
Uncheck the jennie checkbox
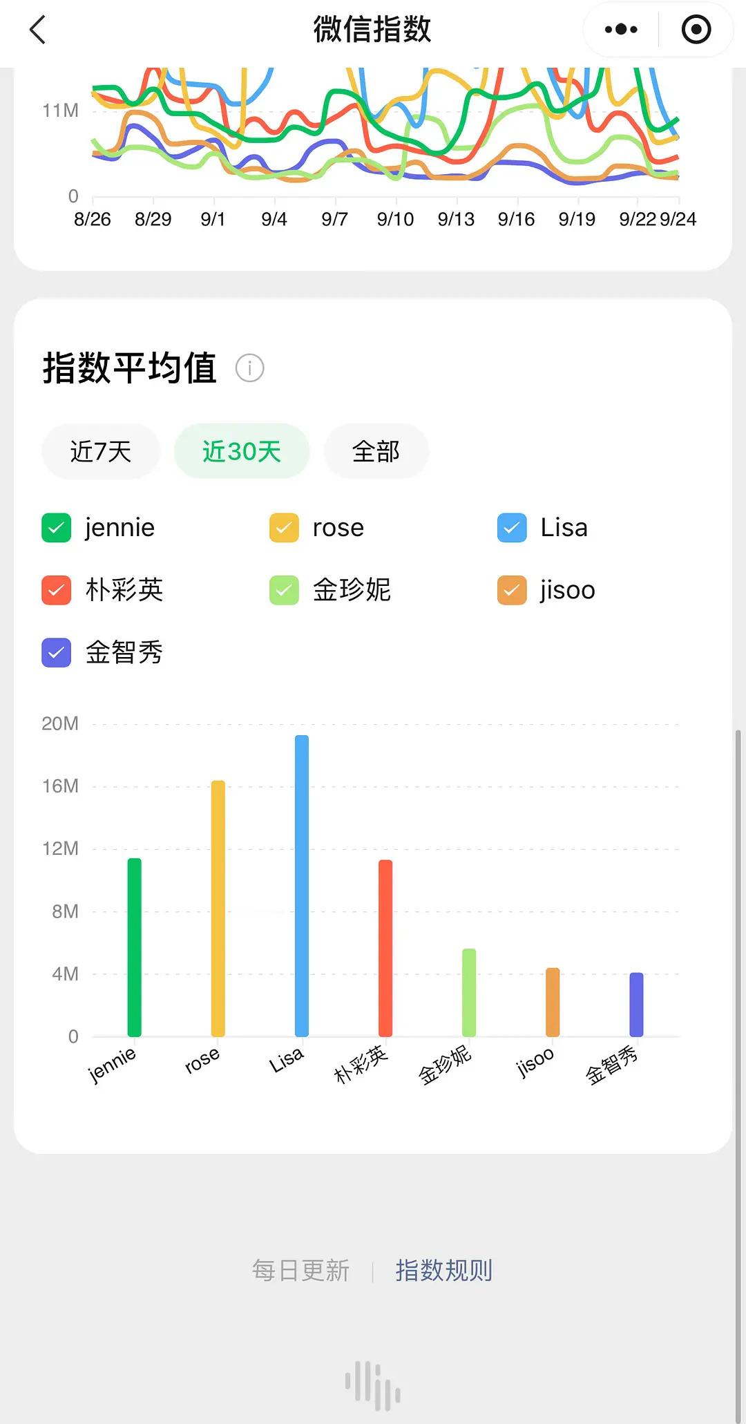coord(57,528)
